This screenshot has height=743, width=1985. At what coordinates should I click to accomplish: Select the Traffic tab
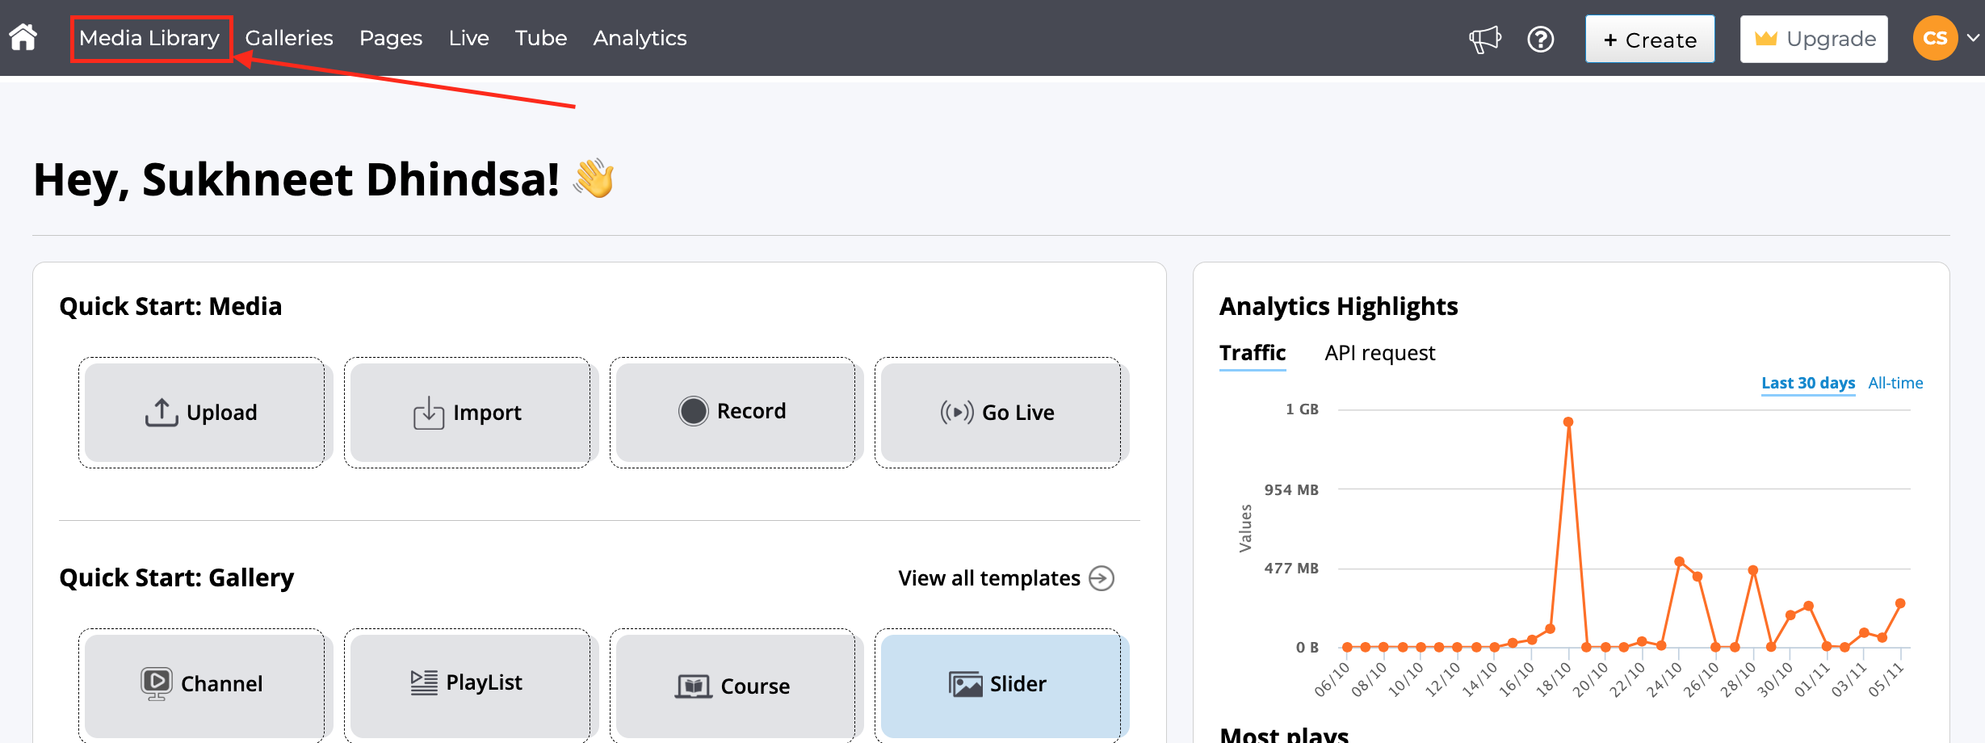[1252, 353]
